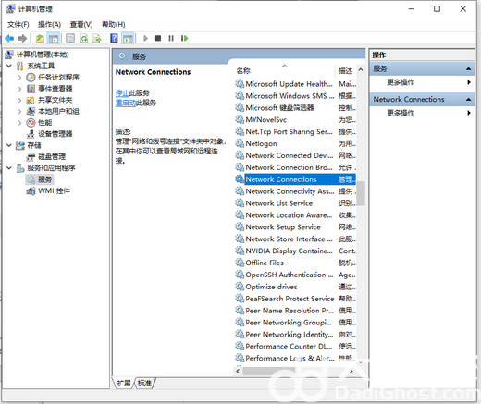The image size is (481, 404).
Task: Select the Network List Service row
Action: [295, 203]
